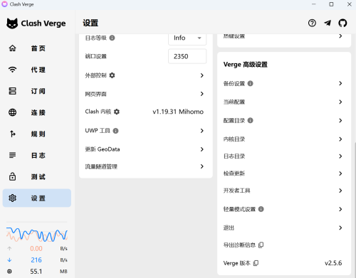Open the 开发者工具 setting
The width and height of the screenshot is (356, 278).
coord(284,191)
